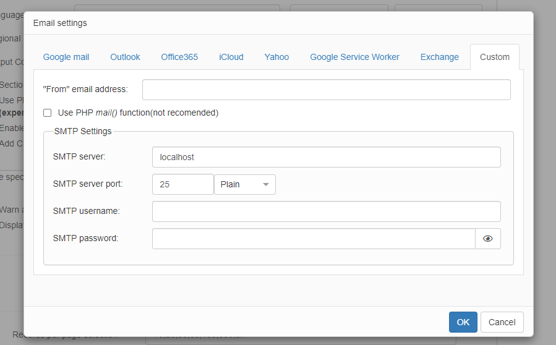Click the SMTP password field
The height and width of the screenshot is (345, 556).
[x=314, y=239]
